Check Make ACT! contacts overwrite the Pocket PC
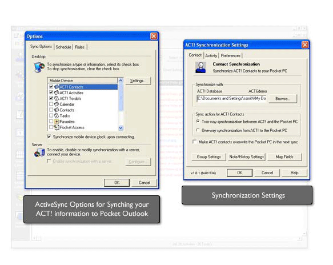 (194, 142)
